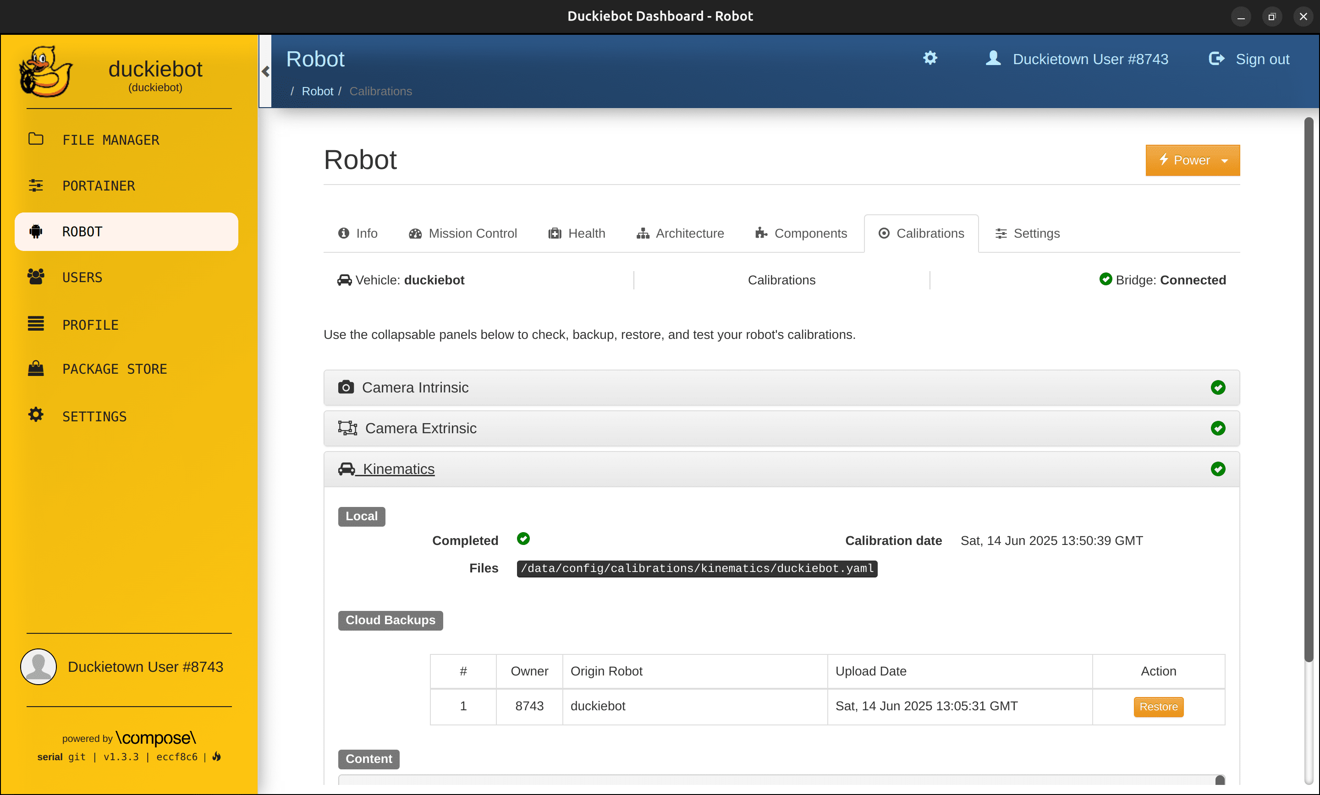The image size is (1320, 795).
Task: Click the green check next to Completed
Action: (523, 539)
